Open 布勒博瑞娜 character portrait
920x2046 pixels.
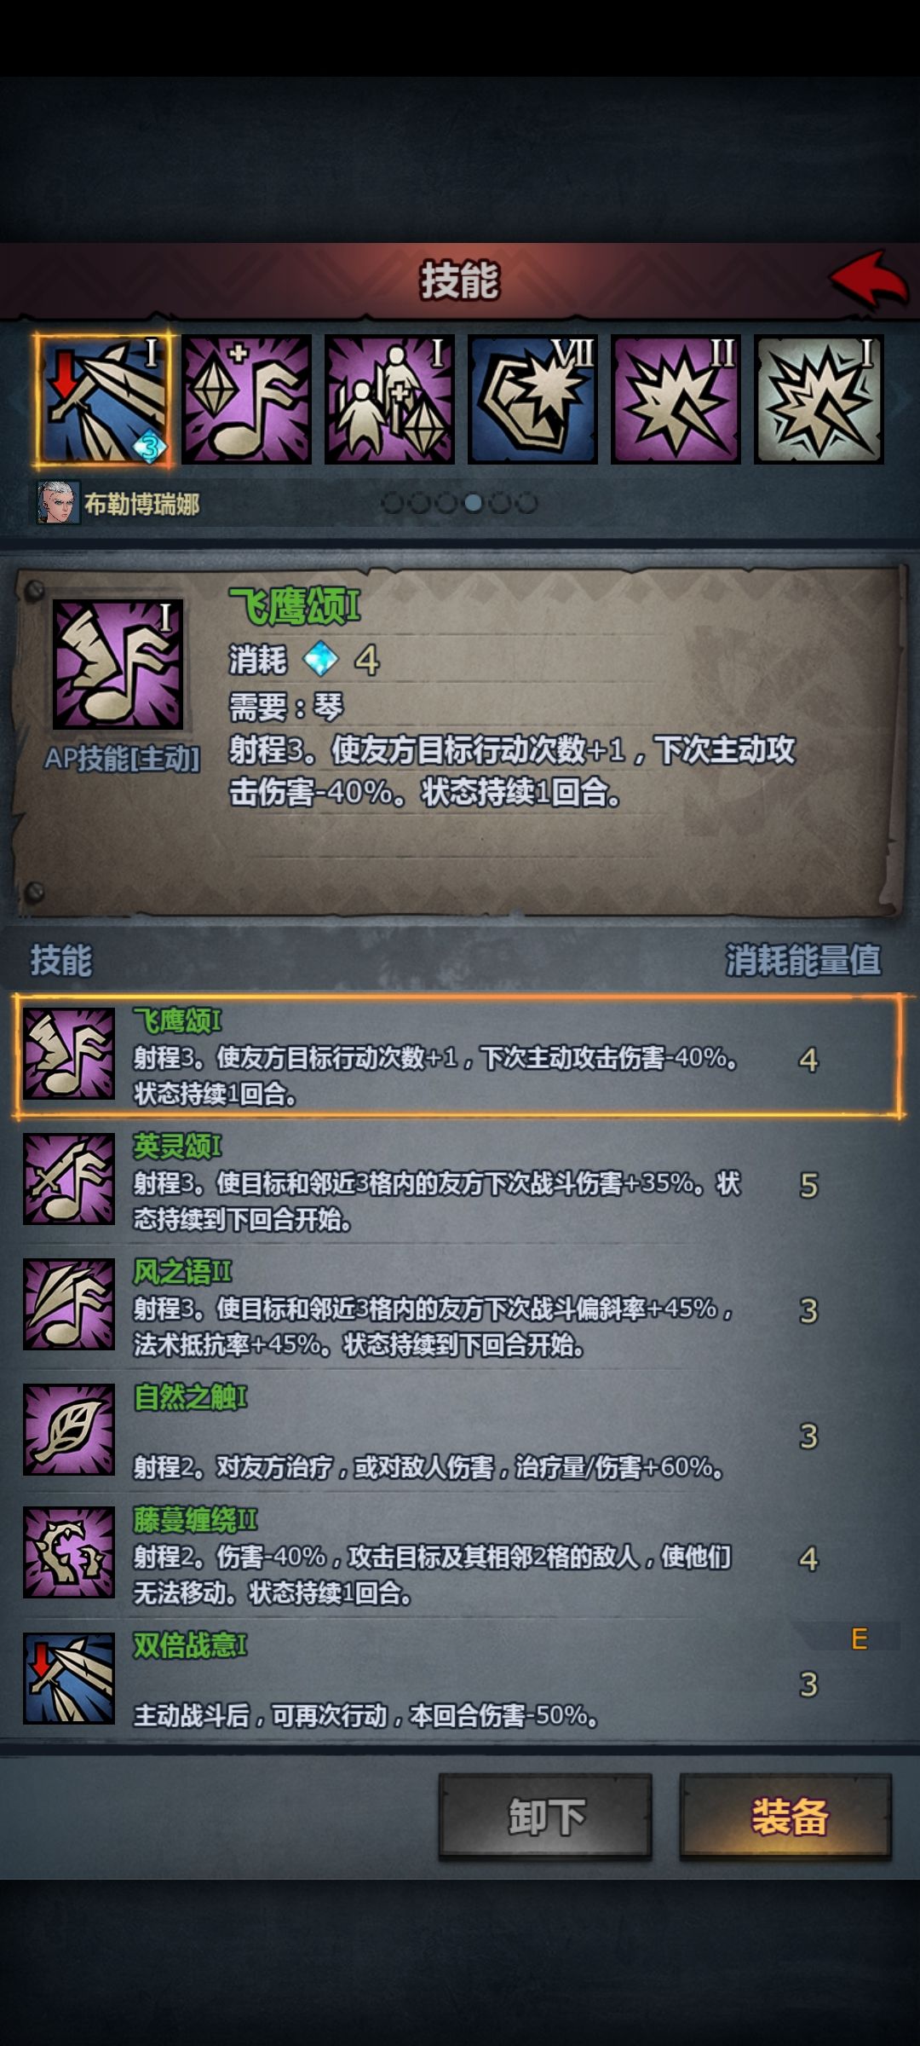58,503
